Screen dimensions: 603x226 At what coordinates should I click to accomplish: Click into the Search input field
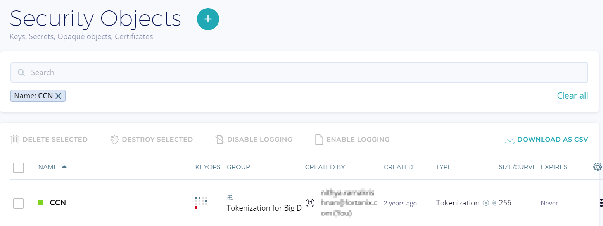coord(299,73)
